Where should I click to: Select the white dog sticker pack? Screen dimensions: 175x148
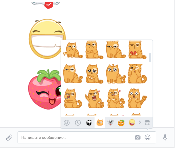pos(111,122)
